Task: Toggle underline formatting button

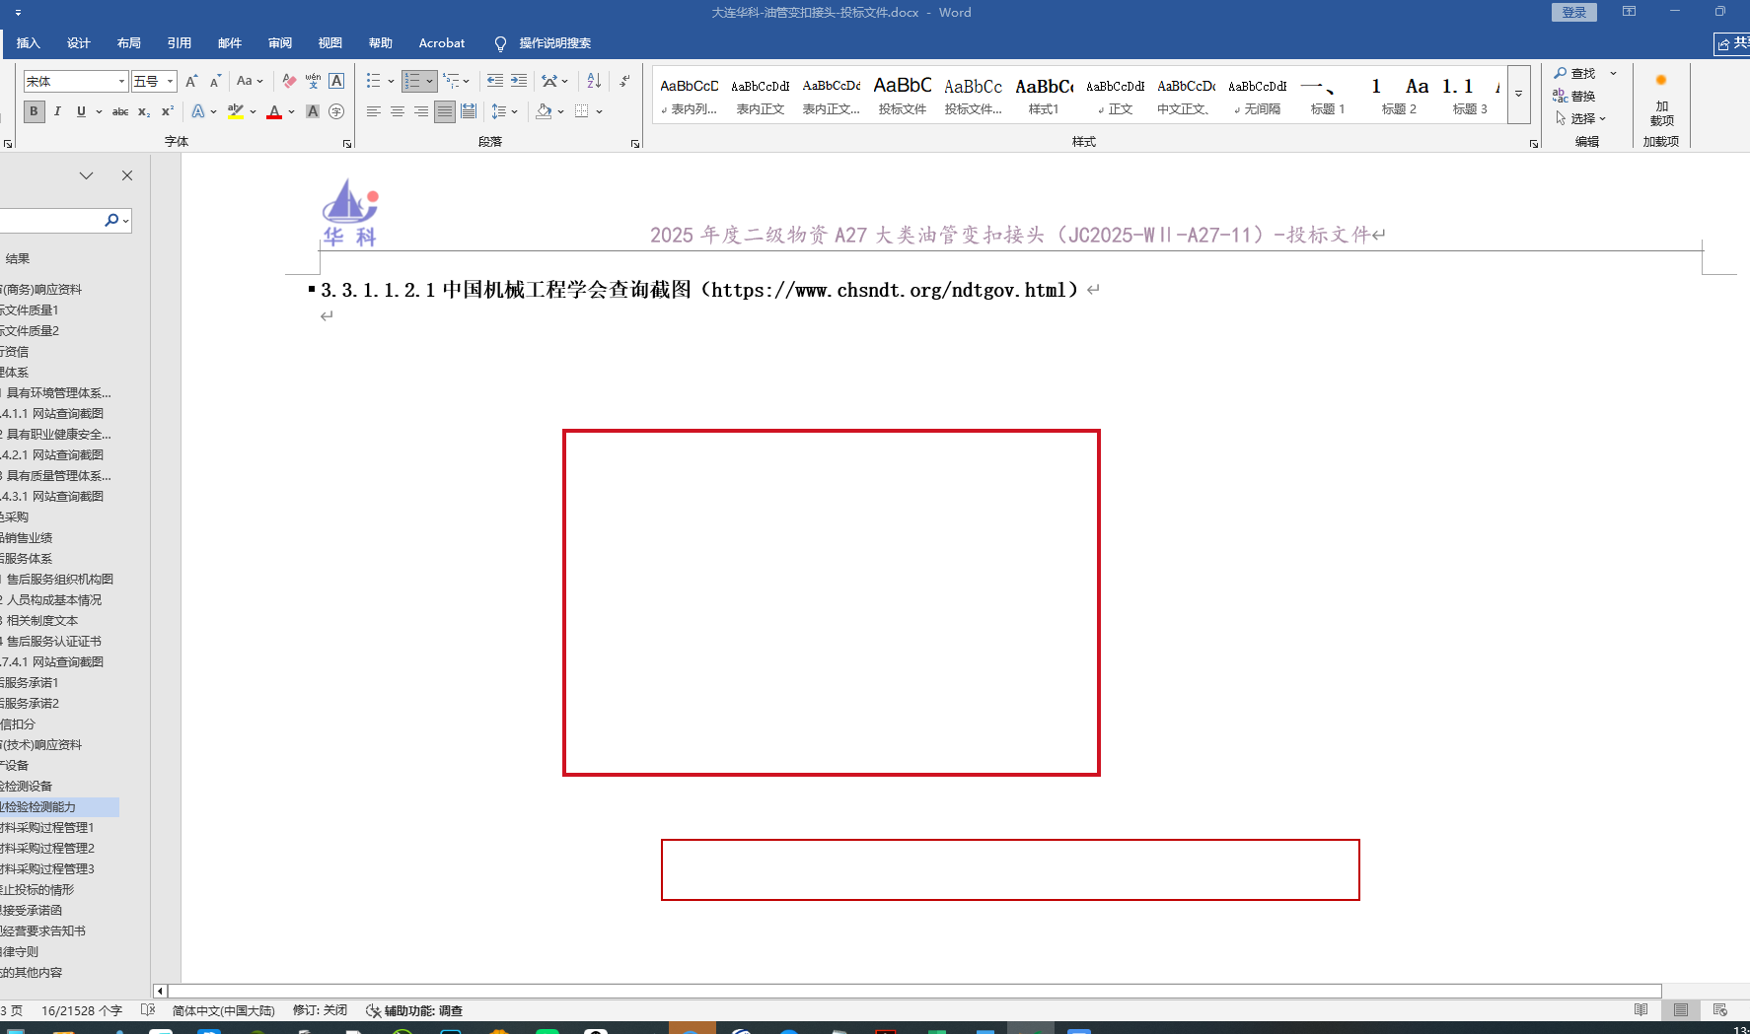Action: tap(81, 111)
